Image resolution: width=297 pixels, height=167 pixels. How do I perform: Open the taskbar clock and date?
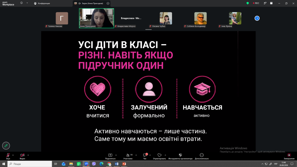click(x=284, y=164)
